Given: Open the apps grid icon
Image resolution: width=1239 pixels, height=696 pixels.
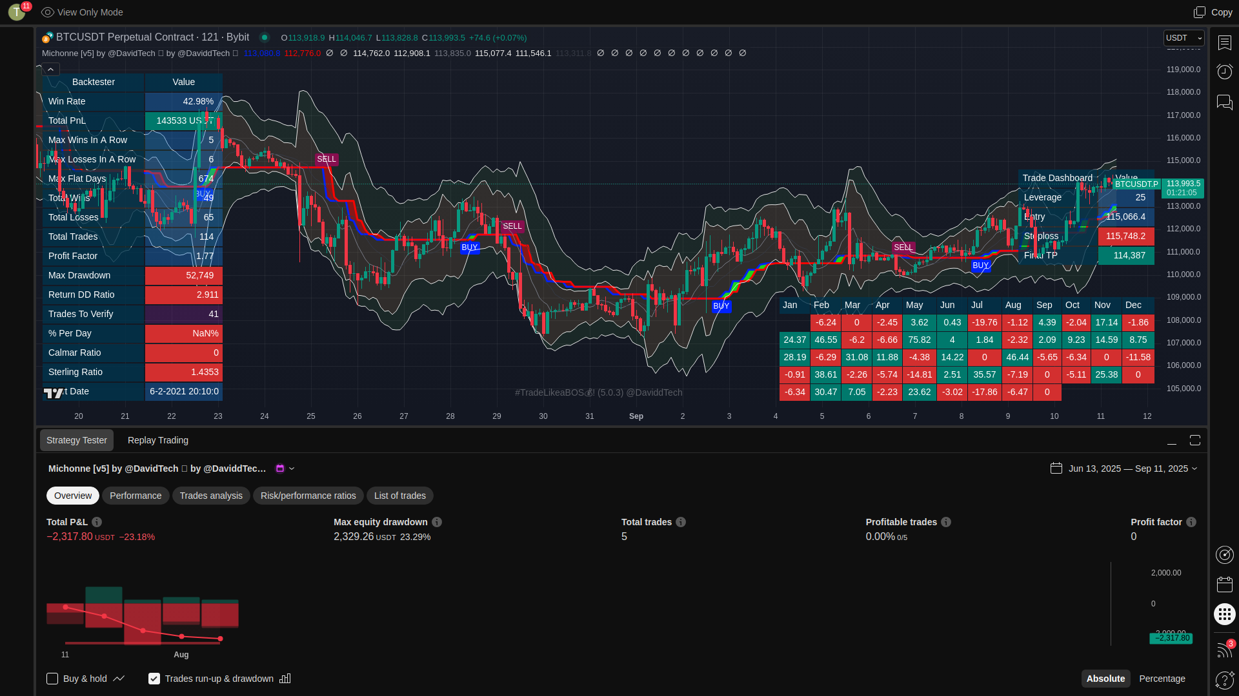Looking at the screenshot, I should (x=1224, y=614).
